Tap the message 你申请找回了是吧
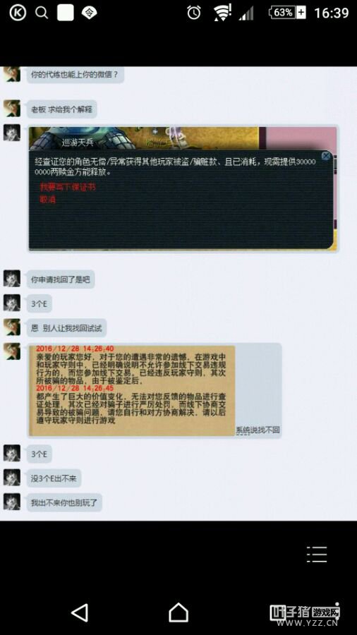Image resolution: width=357 pixels, height=635 pixels. point(61,279)
